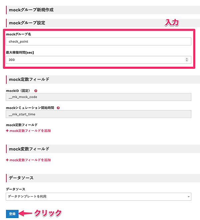200x220 pixels.
Task: Open the データソース dropdown
Action: [x=98, y=196]
